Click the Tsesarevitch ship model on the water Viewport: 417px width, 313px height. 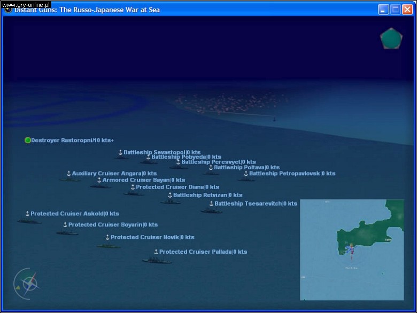tap(212, 211)
